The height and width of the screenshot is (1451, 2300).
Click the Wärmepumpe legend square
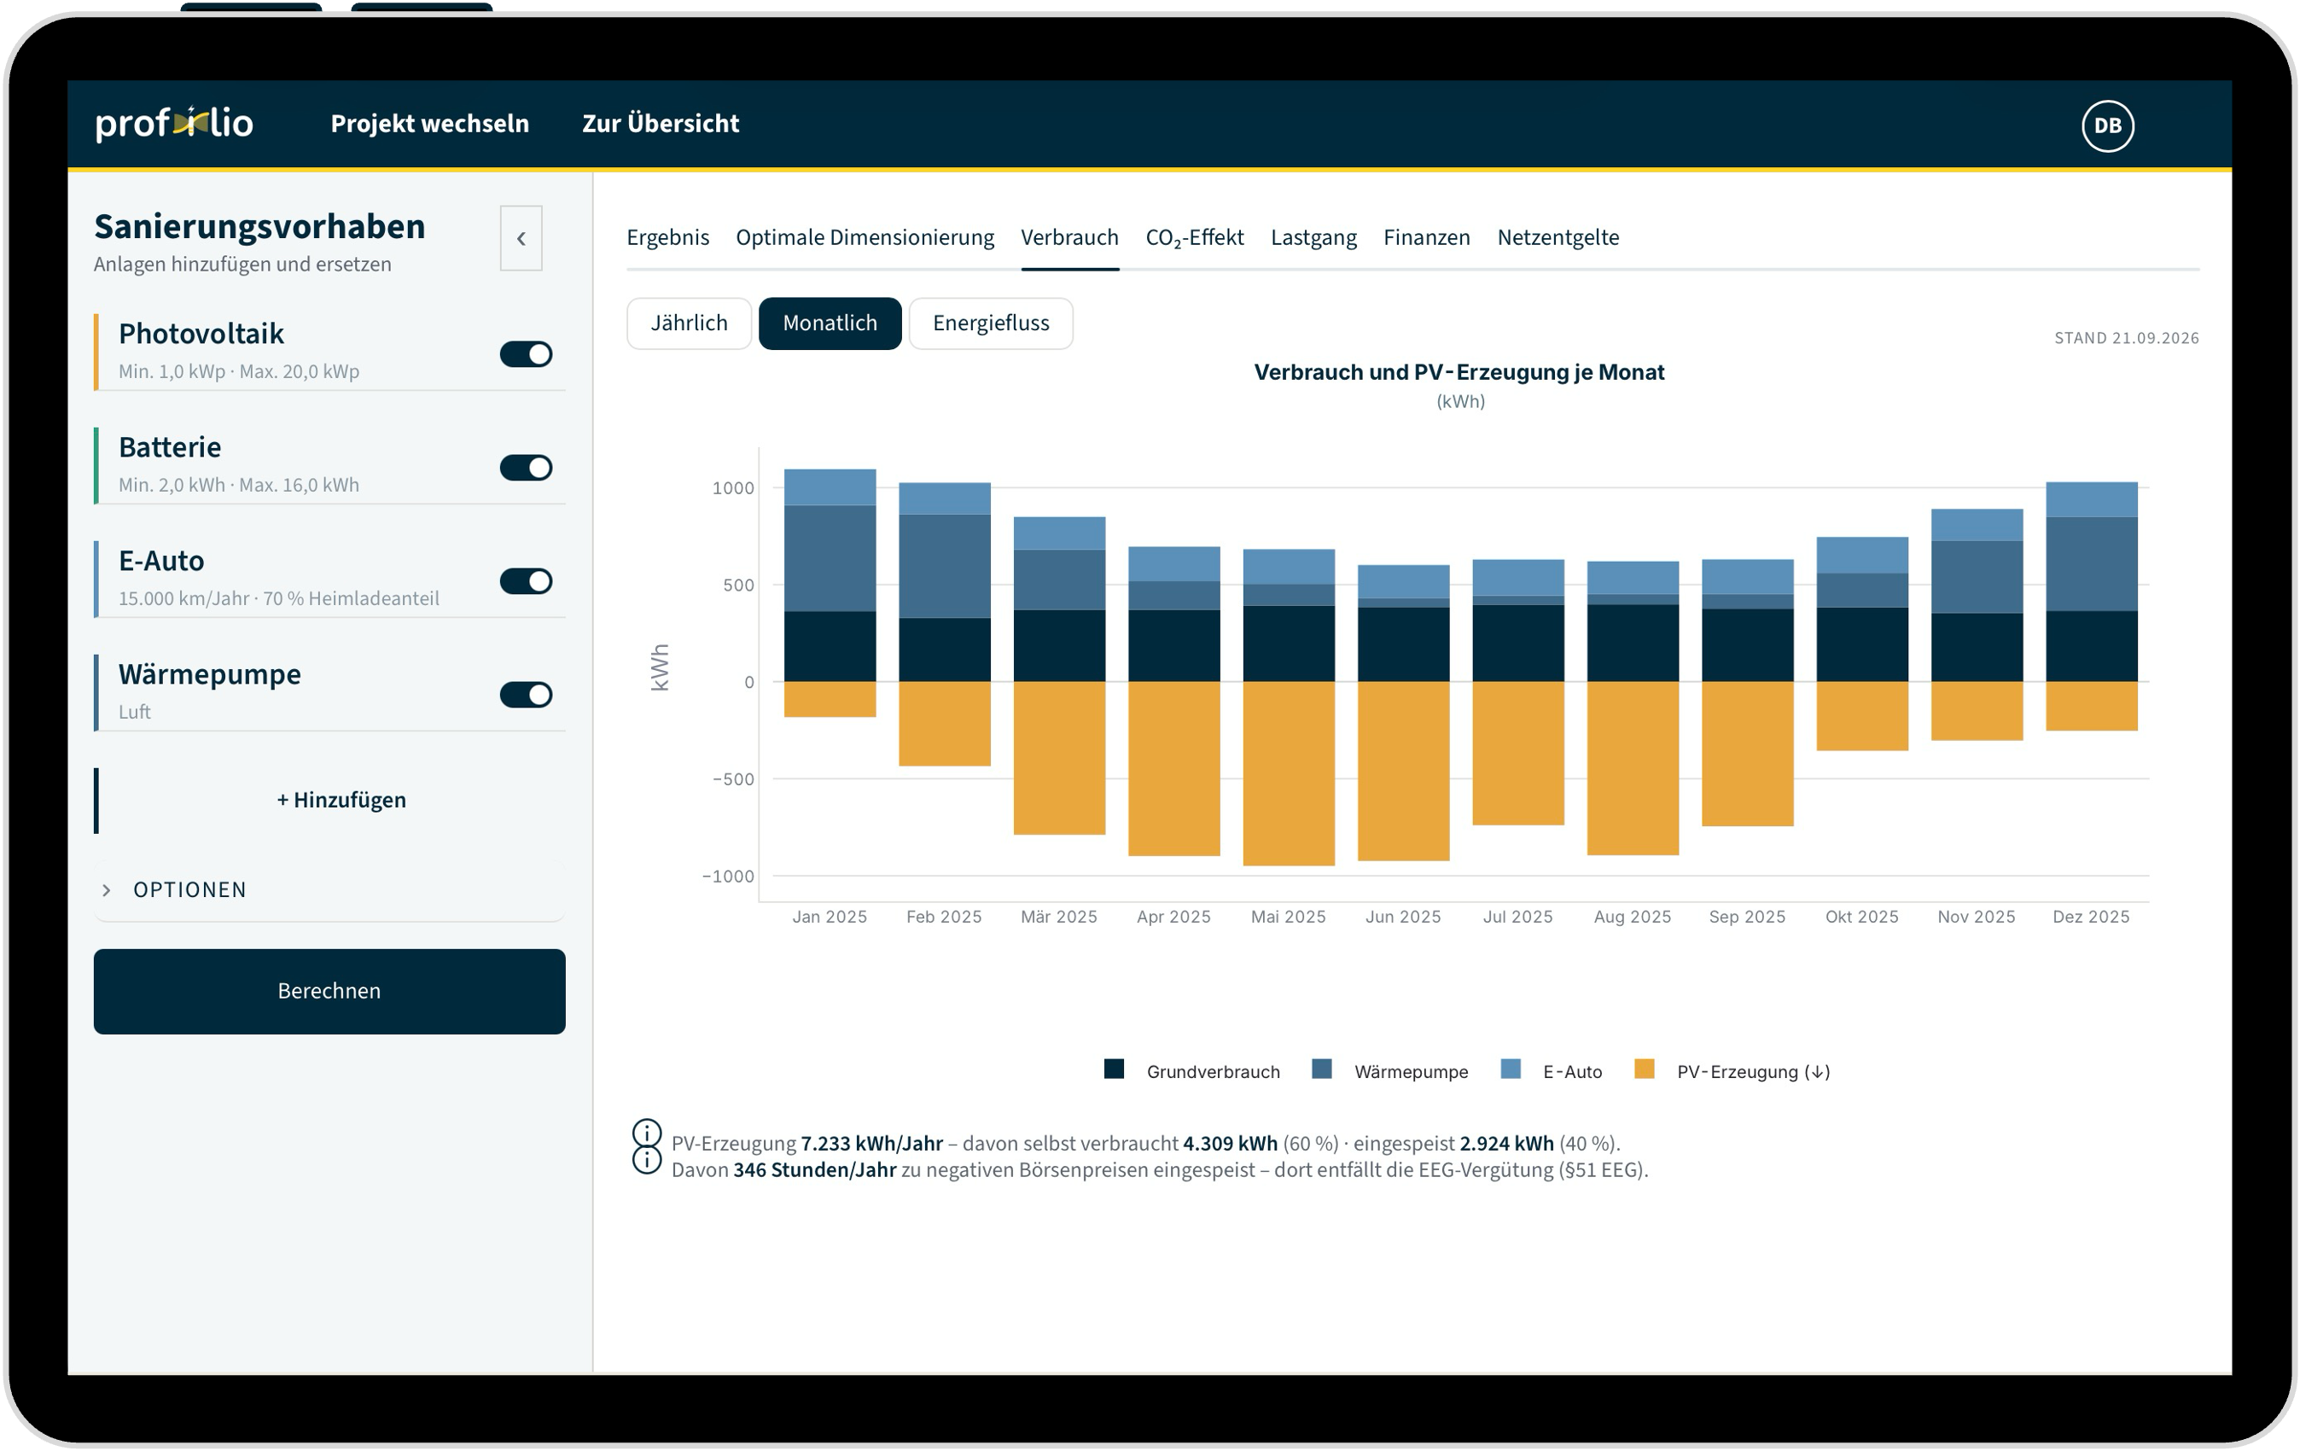pos(1322,1069)
